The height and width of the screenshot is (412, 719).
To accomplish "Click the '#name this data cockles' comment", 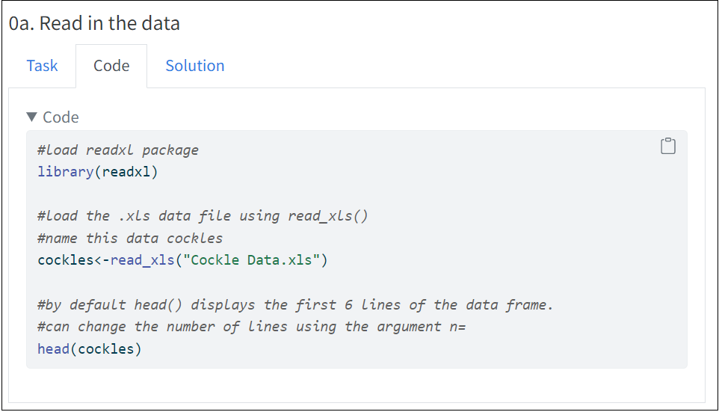I will tap(130, 238).
